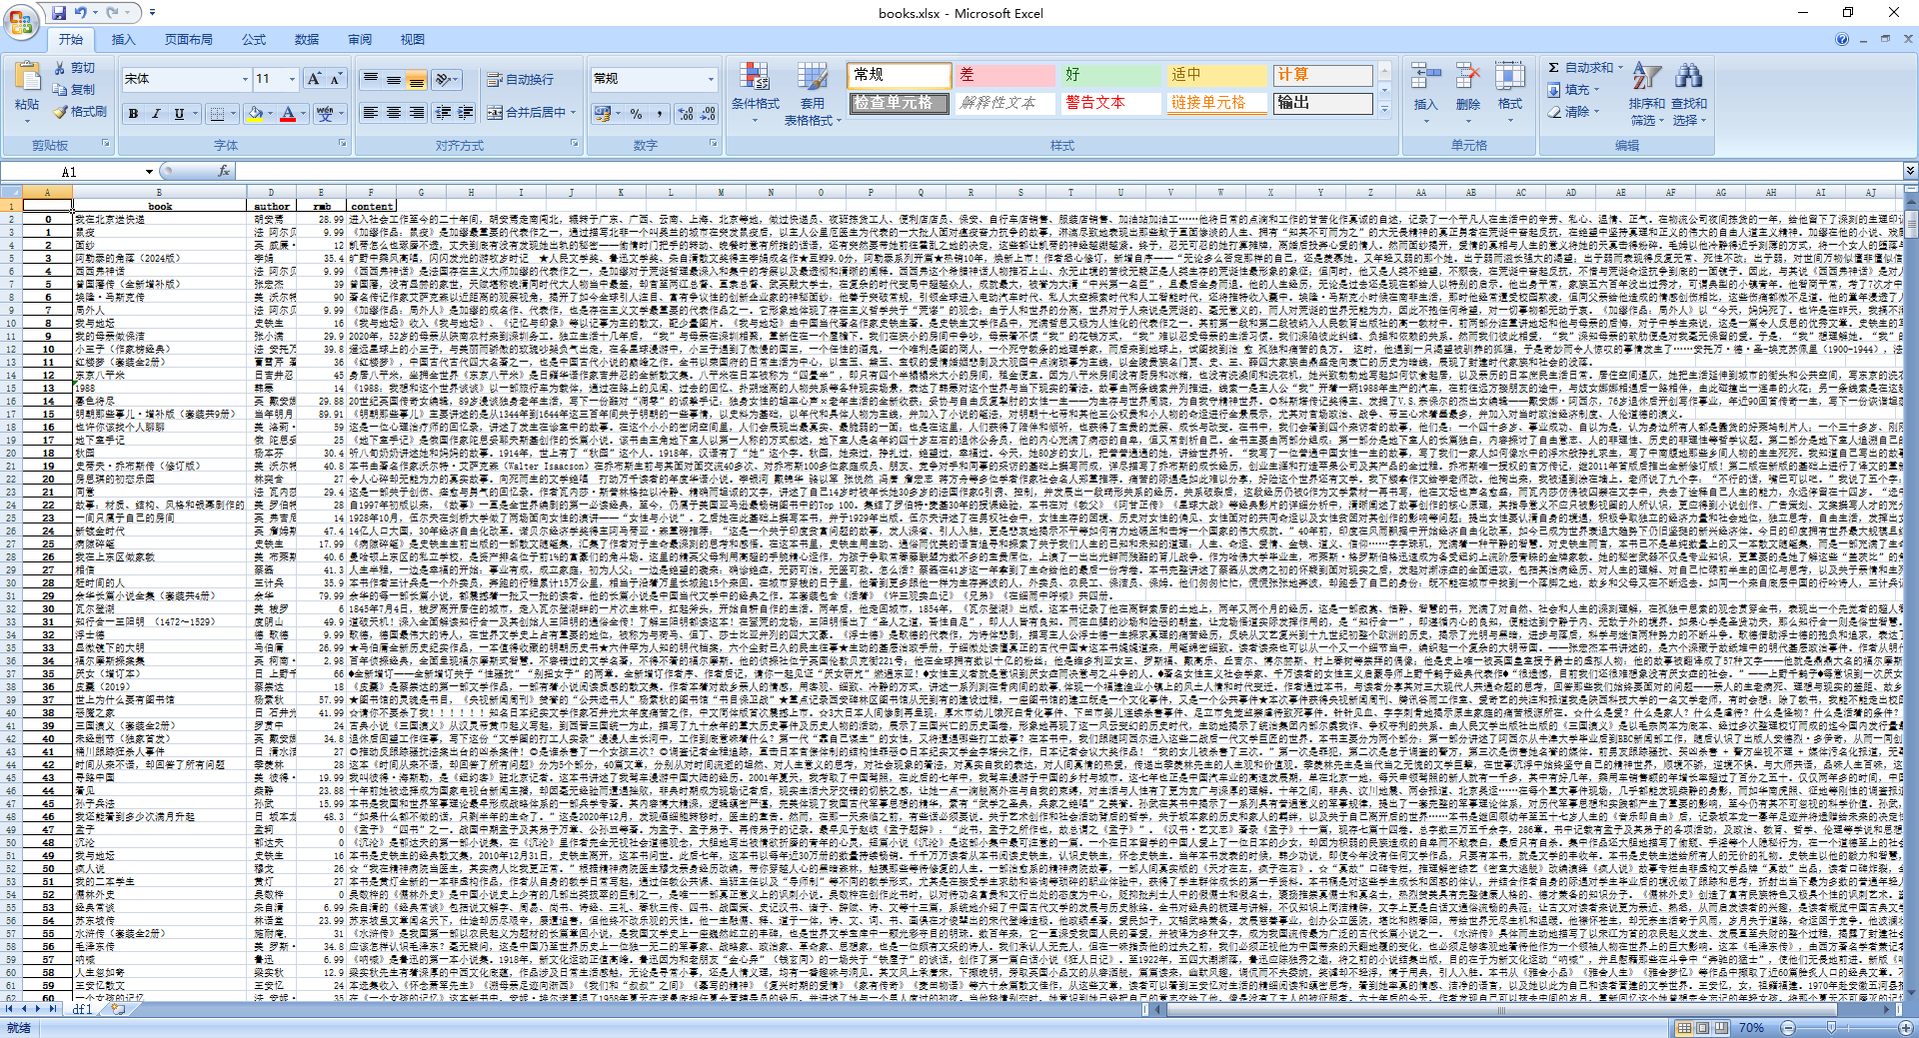Screen dimensions: 1919x1038
Task: Apply red font color
Action: pos(289,114)
